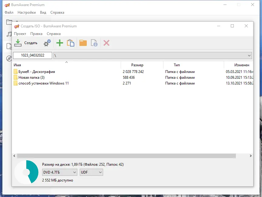The height and width of the screenshot is (197, 262).
Task: Sort the list by the Имя column header
Action: pos(67,65)
